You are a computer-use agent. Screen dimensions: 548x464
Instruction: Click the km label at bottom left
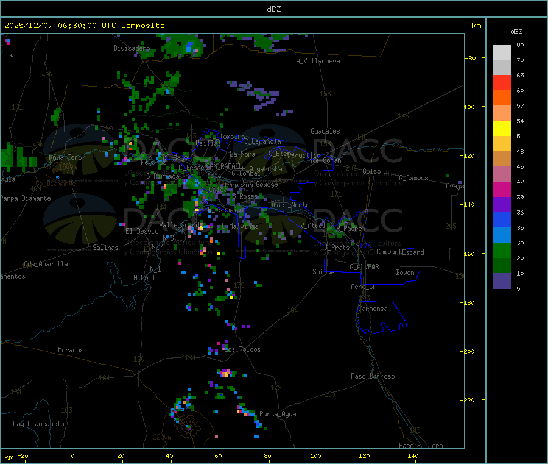(9, 457)
